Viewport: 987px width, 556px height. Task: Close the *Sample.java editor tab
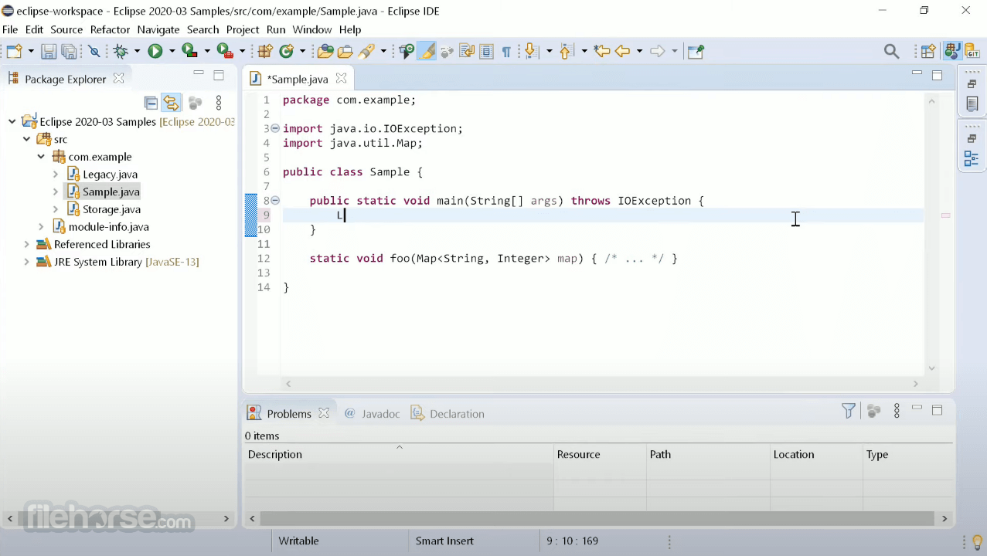coord(341,79)
